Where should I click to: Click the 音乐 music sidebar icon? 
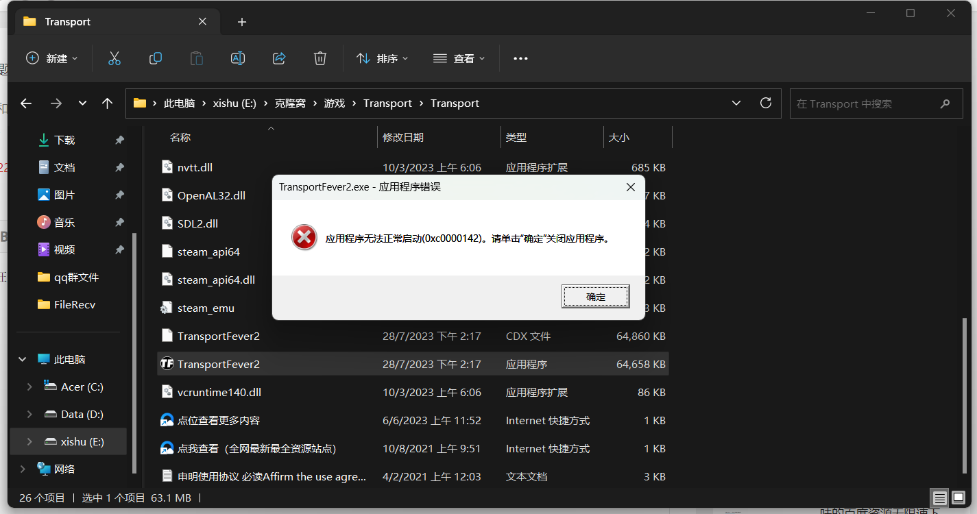[x=44, y=222]
